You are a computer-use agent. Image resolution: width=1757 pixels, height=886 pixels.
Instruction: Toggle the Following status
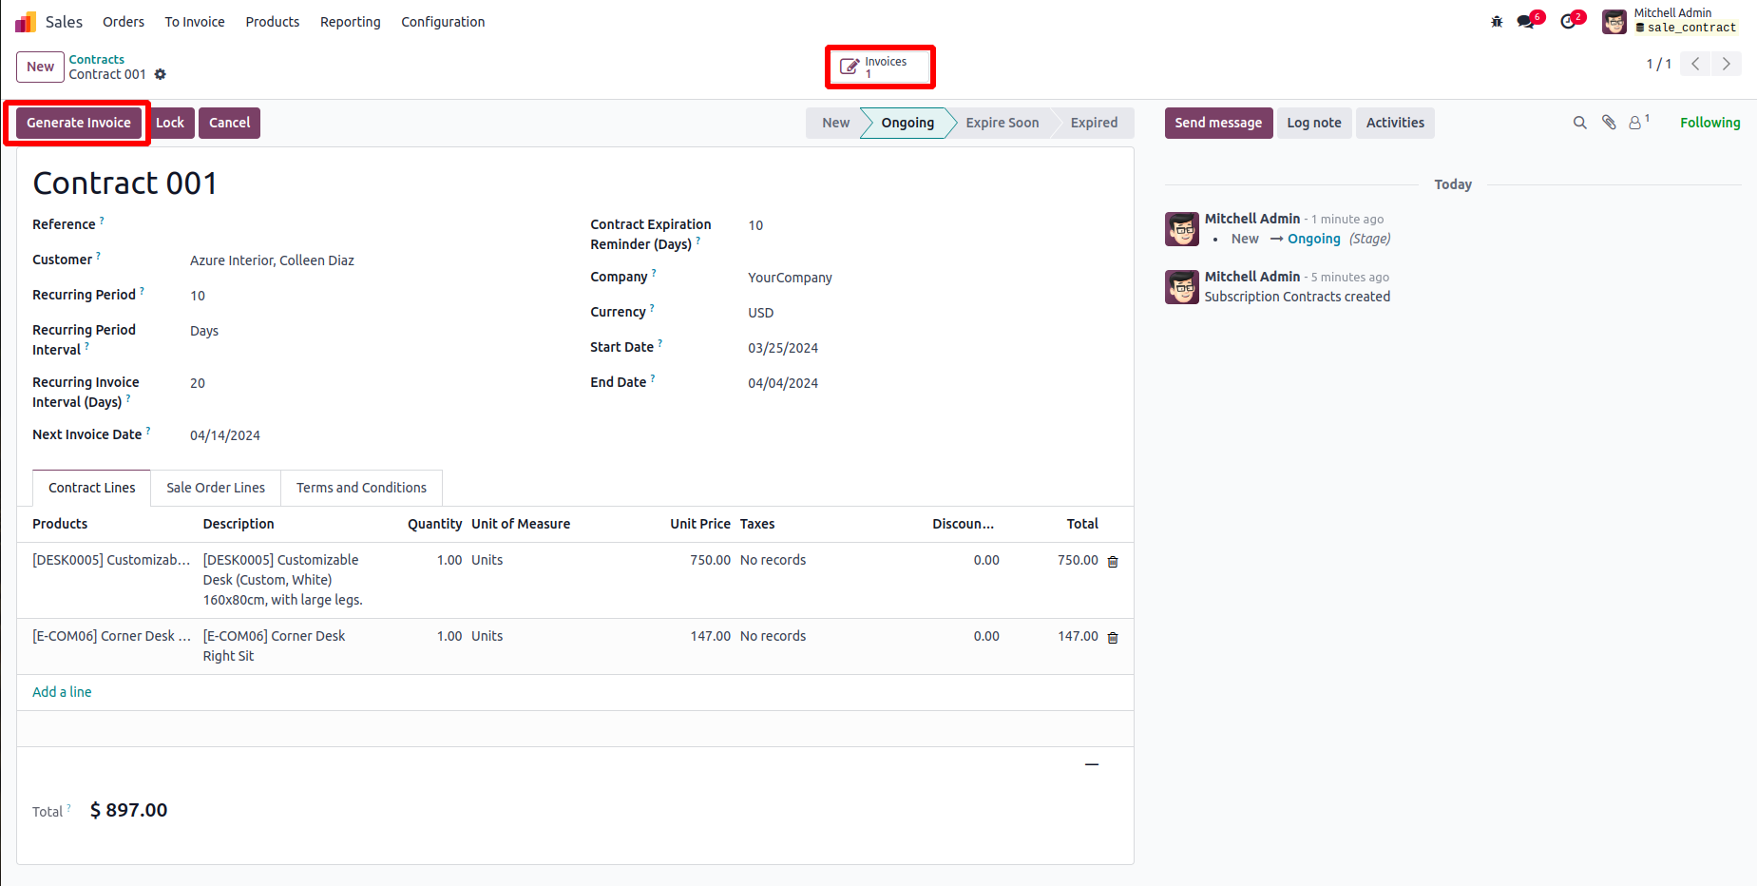pos(1710,123)
